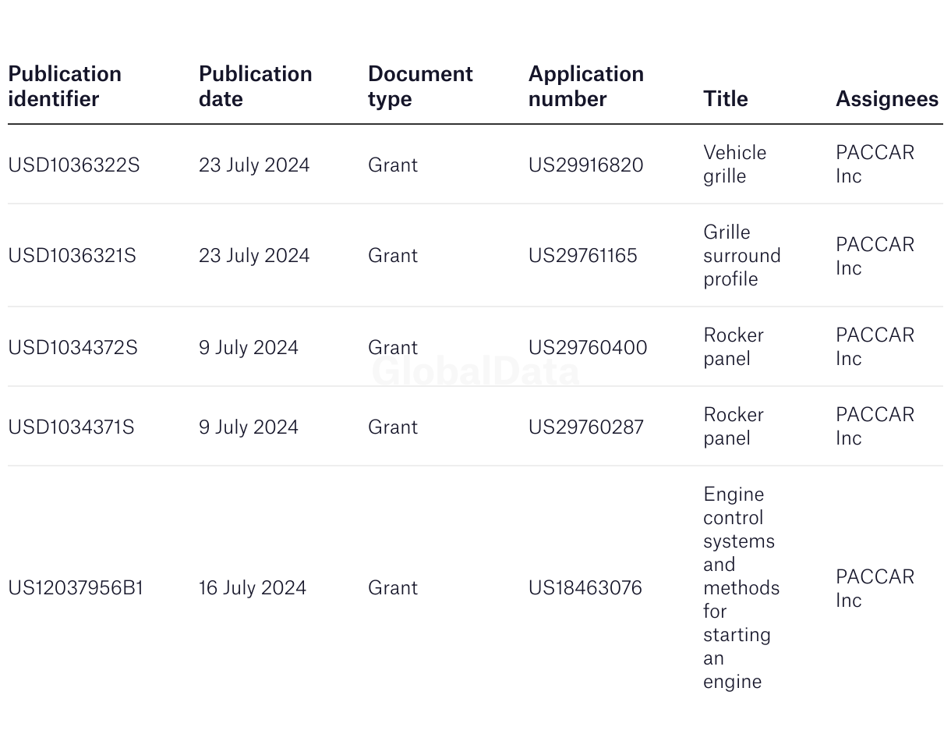Click the Vehicle grille title

(734, 165)
